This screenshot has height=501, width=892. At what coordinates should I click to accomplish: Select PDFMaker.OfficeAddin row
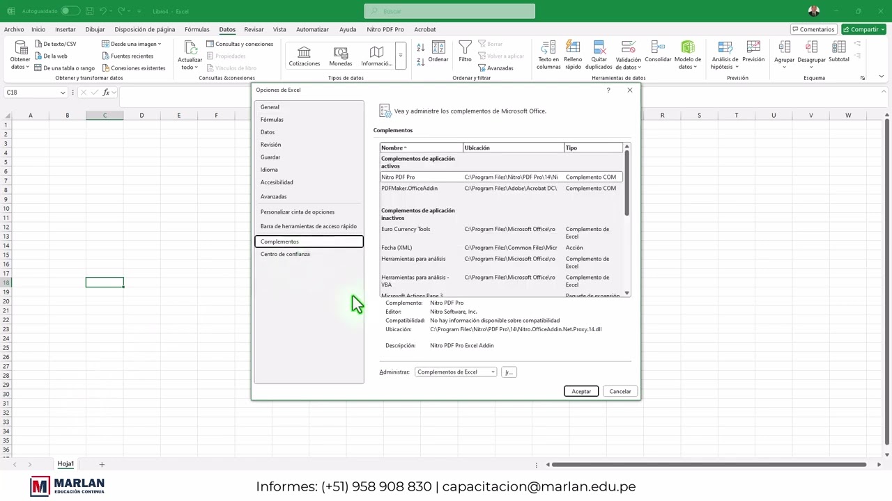click(x=502, y=189)
